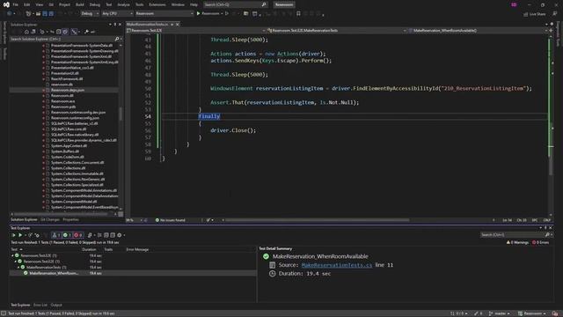Open the Any CPU platform dropdown
Screen dimensions: 563x317
pos(117,13)
